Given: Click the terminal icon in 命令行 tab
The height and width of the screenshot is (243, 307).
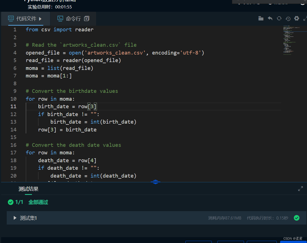Looking at the screenshot, I should pyautogui.click(x=60, y=18).
